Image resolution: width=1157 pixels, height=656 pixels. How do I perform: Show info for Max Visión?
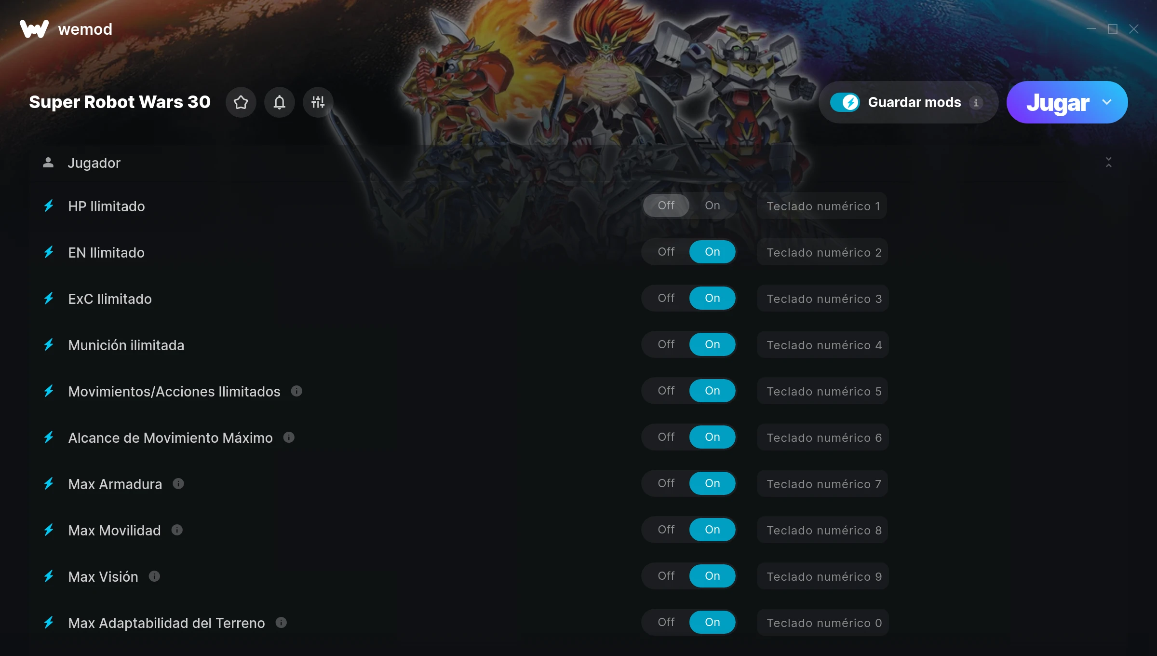[x=154, y=576]
